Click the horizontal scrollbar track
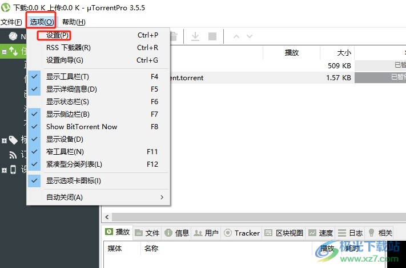Screen dimensions: 406x268 click(x=259, y=217)
